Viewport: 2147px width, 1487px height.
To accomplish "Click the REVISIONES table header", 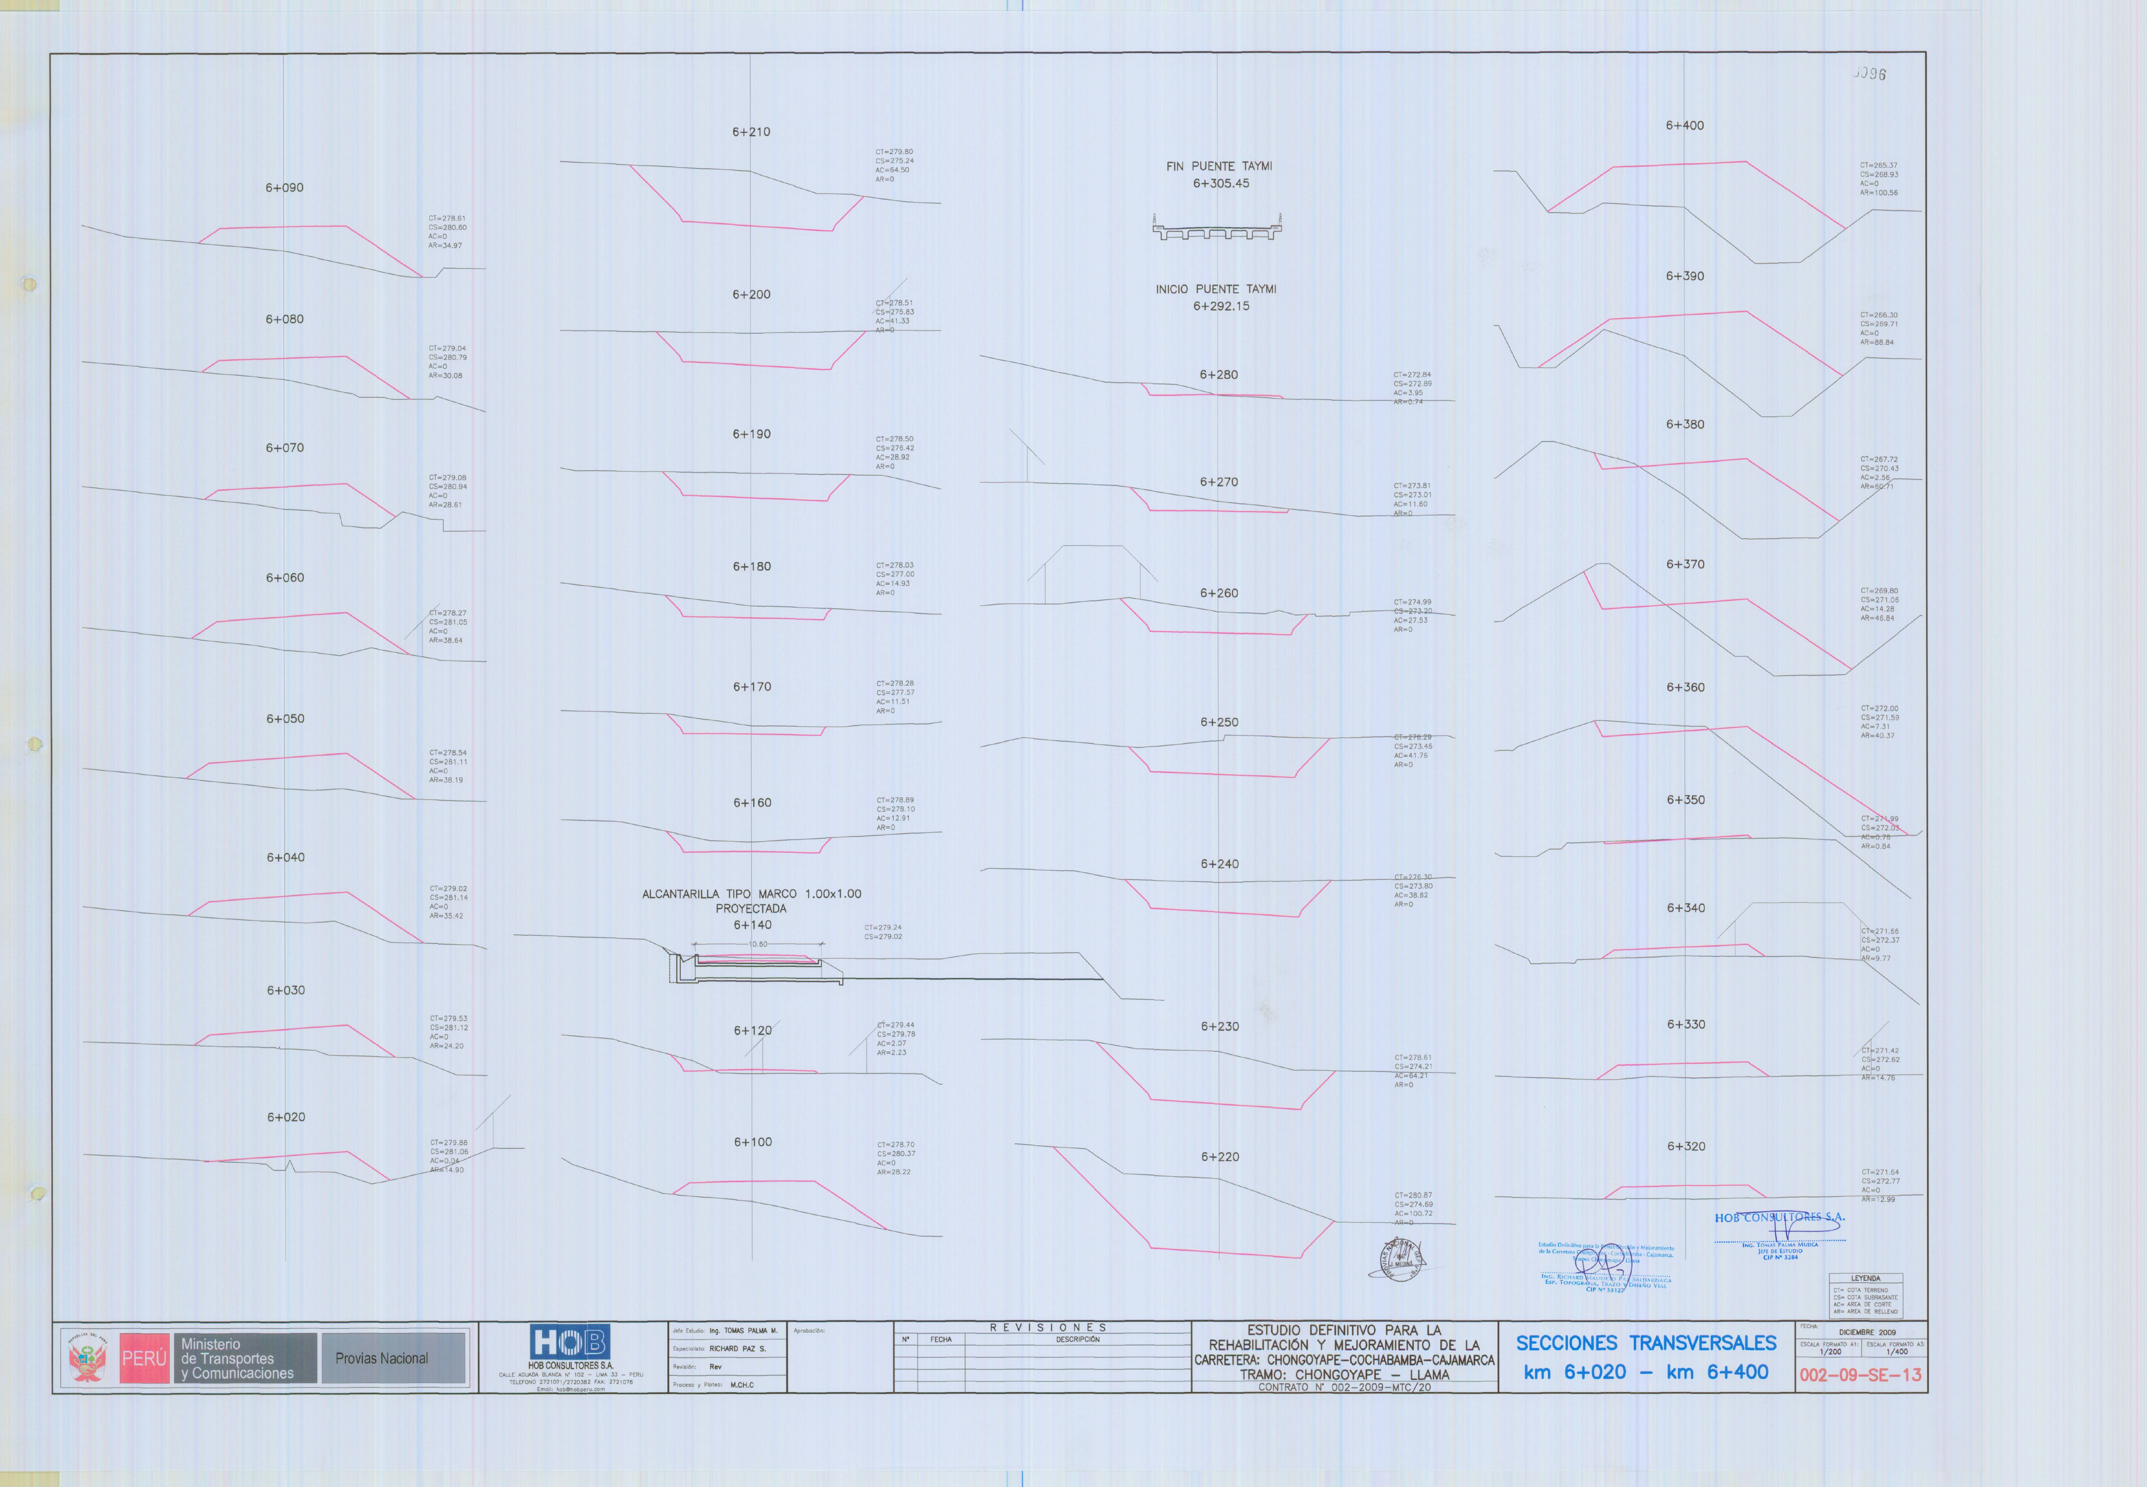I will click(1048, 1328).
